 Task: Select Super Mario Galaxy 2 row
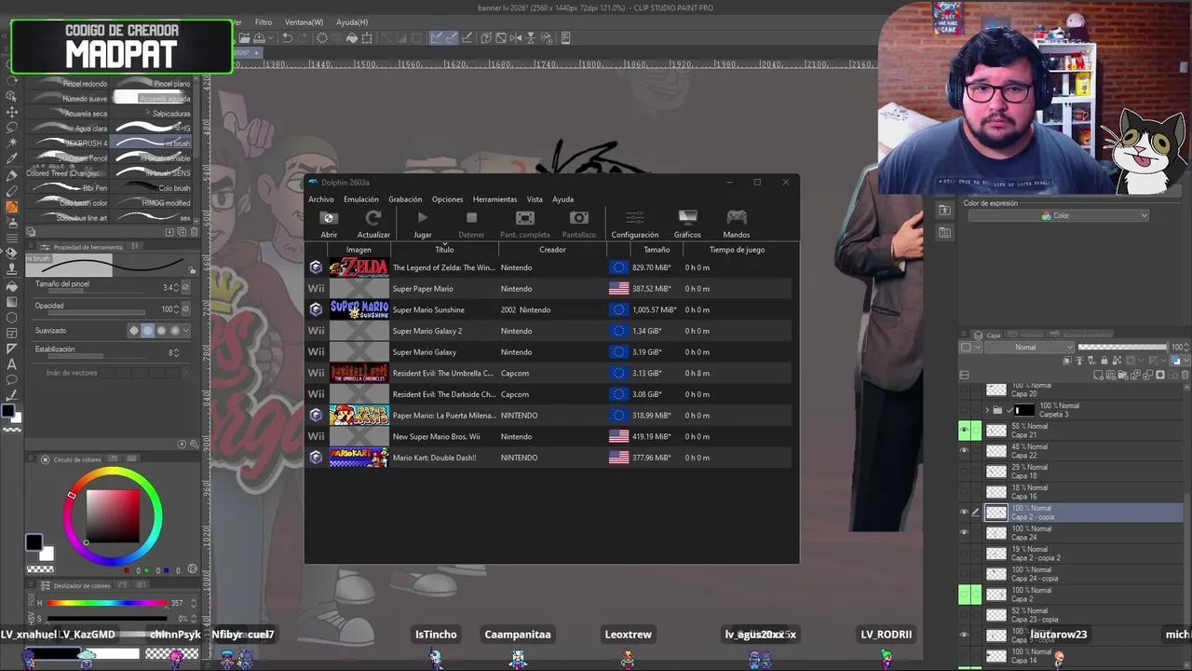point(549,331)
